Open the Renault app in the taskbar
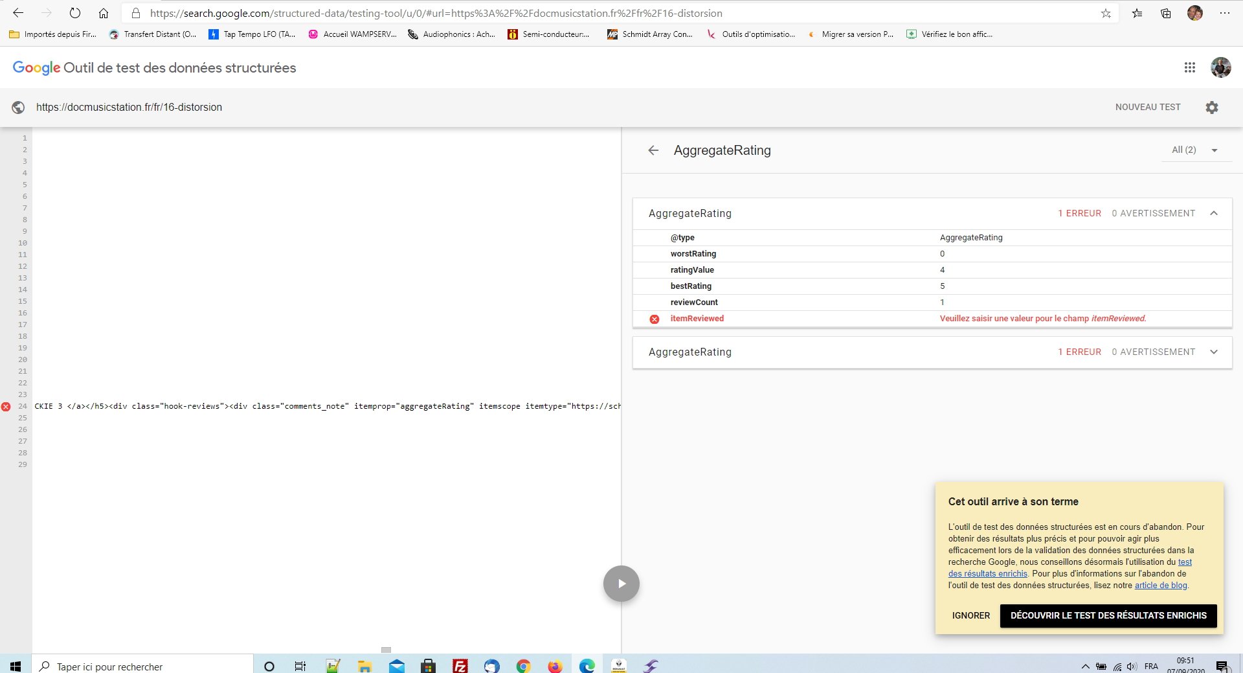This screenshot has height=673, width=1243. click(619, 666)
